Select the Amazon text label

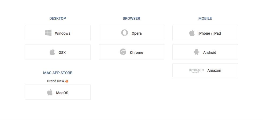[x=214, y=70]
